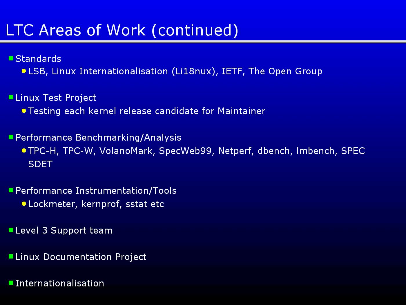406x305 pixels.
Task: Select the "Standards" heading text
Action: (38, 59)
